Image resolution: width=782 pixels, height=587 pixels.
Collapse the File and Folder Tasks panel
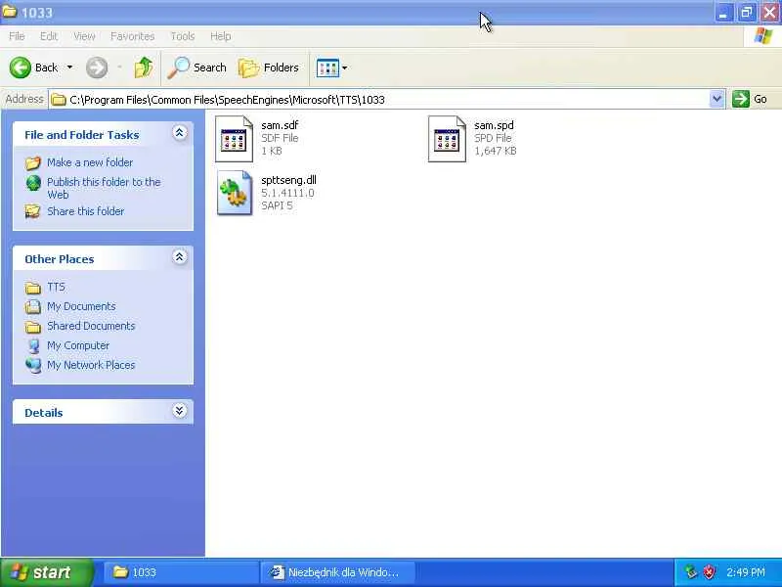point(180,133)
